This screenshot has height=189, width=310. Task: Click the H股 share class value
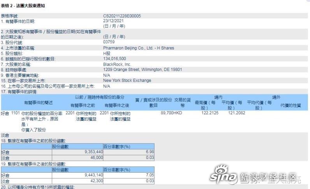coord(107,53)
